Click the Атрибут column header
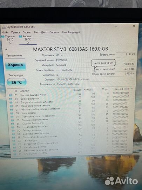142x190 pixels. point(25,91)
